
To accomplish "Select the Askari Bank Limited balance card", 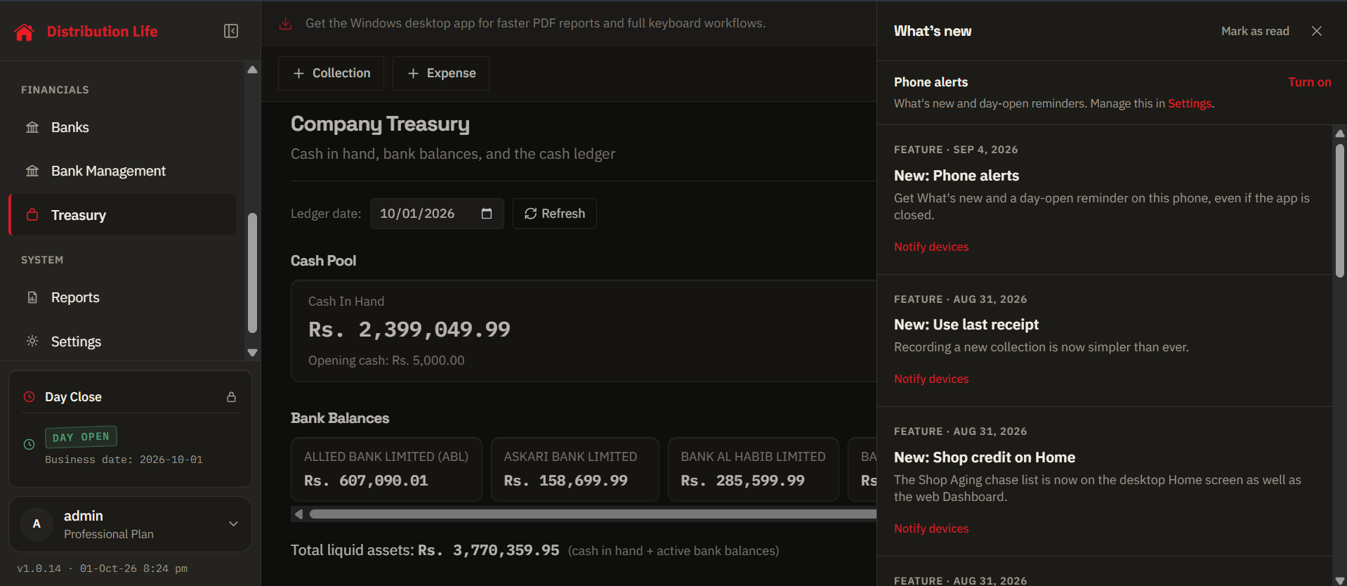I will 575,469.
